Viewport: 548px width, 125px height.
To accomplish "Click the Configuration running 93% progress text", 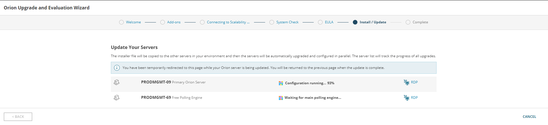I will pos(310,83).
